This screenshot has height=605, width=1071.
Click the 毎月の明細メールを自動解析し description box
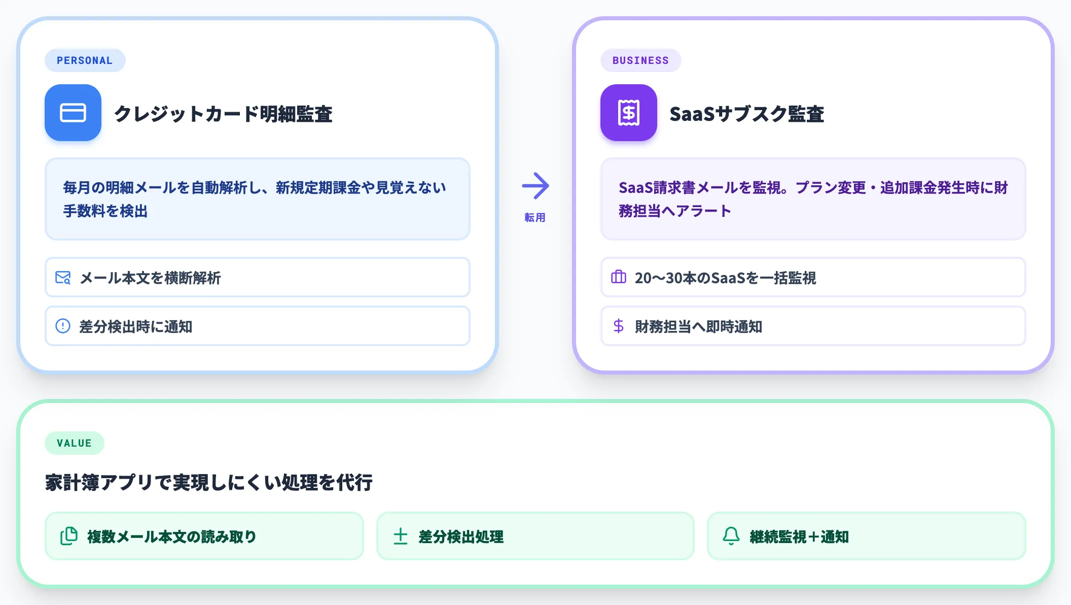(258, 199)
